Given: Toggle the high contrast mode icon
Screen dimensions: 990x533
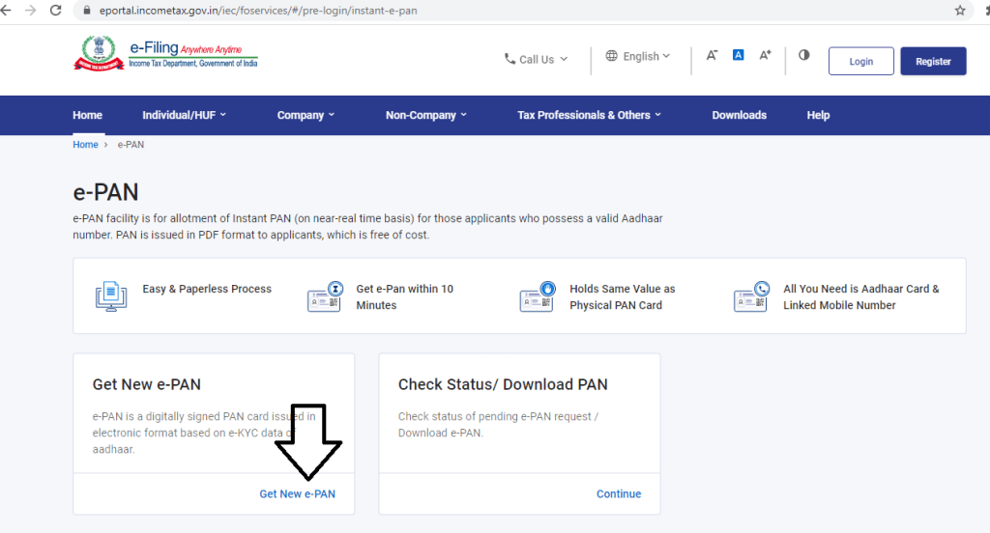Looking at the screenshot, I should [x=803, y=56].
